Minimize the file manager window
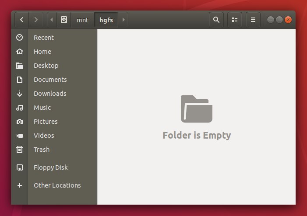 (x=270, y=20)
